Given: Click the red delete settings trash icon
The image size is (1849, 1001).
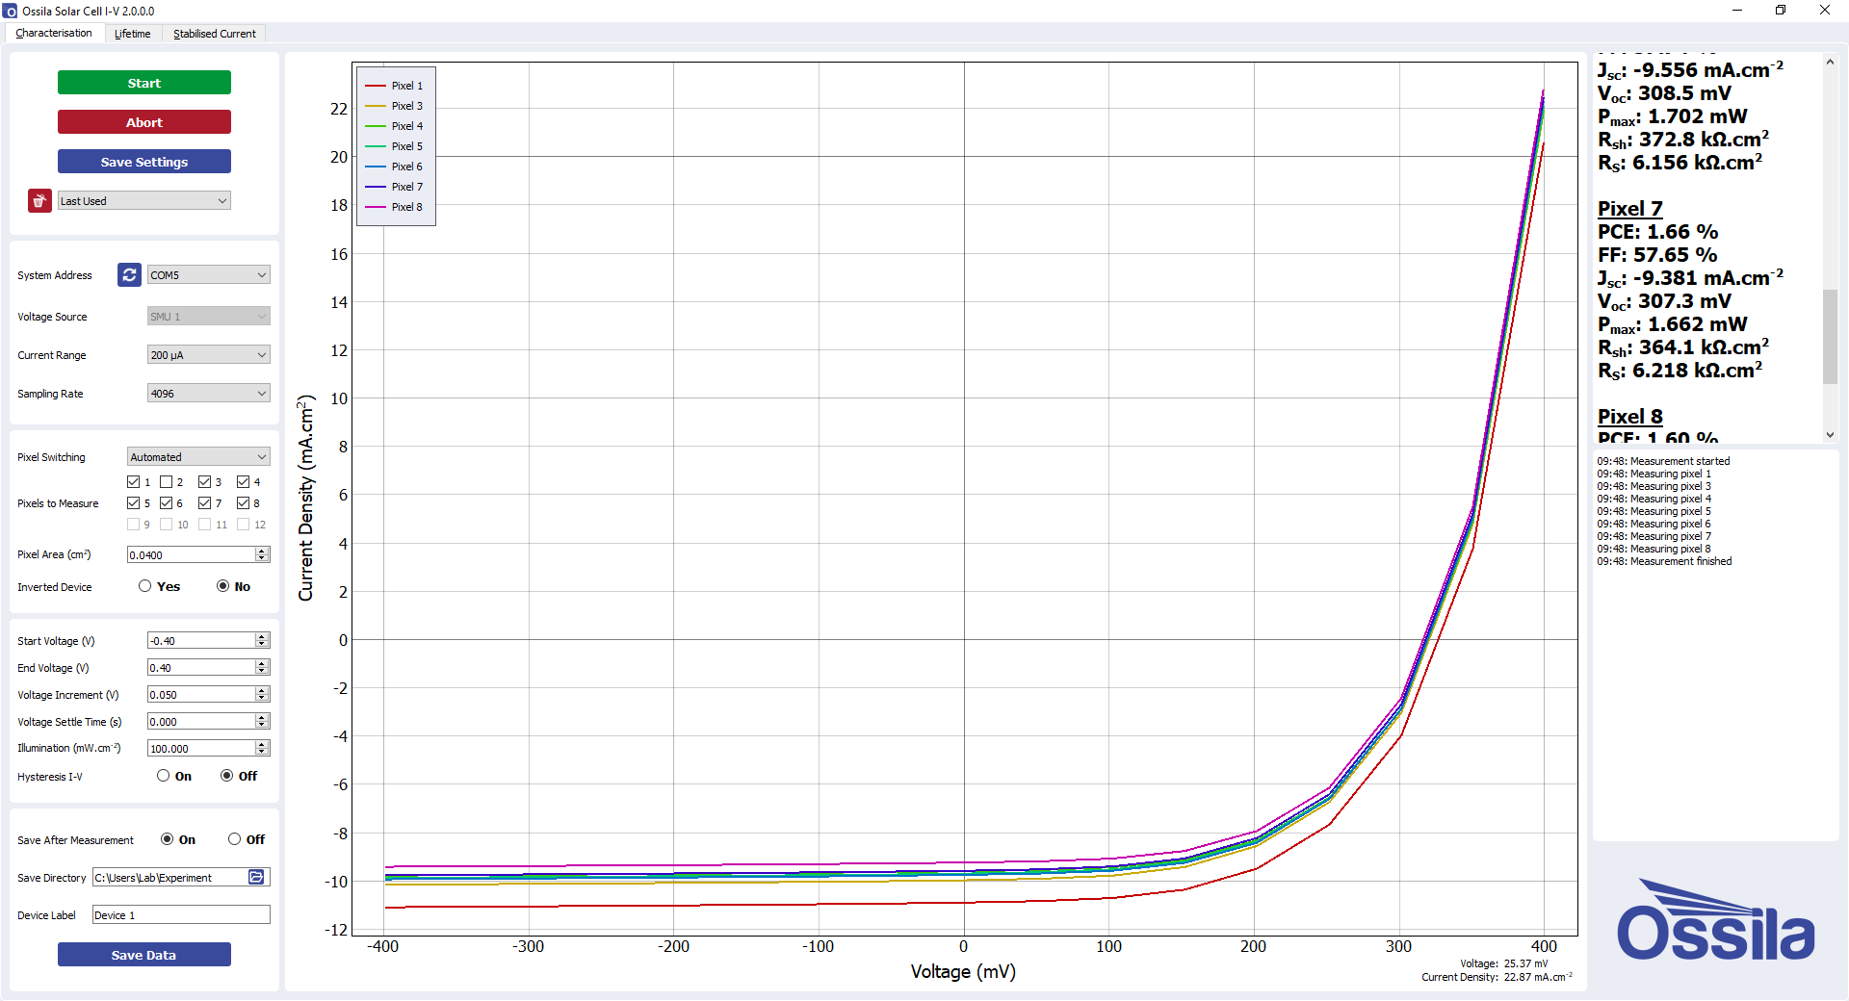Looking at the screenshot, I should (39, 200).
